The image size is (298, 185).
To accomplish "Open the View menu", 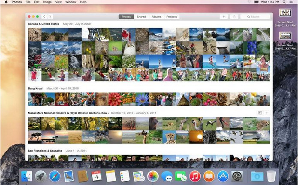I will (58, 2).
